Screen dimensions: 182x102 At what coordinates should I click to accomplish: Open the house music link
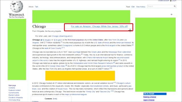pyautogui.click(x=63, y=89)
